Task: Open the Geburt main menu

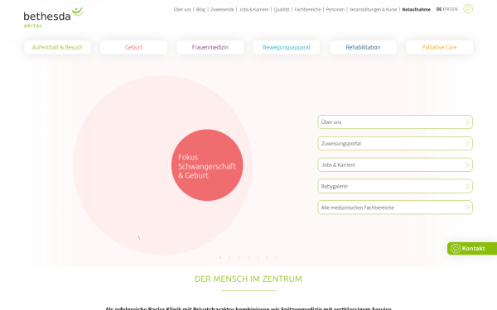Action: 133,47
